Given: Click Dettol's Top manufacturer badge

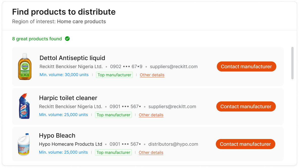Looking at the screenshot, I should pyautogui.click(x=114, y=75).
